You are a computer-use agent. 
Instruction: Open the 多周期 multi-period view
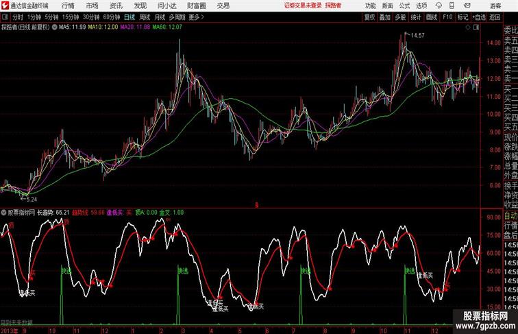(177, 17)
